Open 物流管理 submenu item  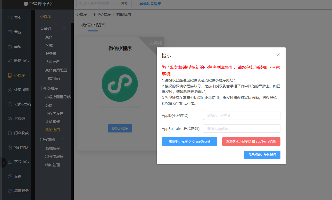(53, 165)
